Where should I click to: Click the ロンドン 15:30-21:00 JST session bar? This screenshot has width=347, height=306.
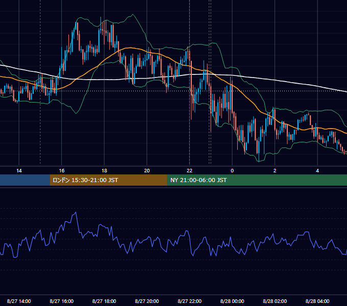(108, 180)
